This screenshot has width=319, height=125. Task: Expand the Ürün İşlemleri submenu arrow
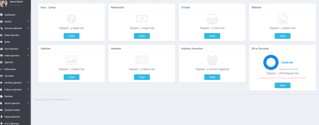(28, 49)
